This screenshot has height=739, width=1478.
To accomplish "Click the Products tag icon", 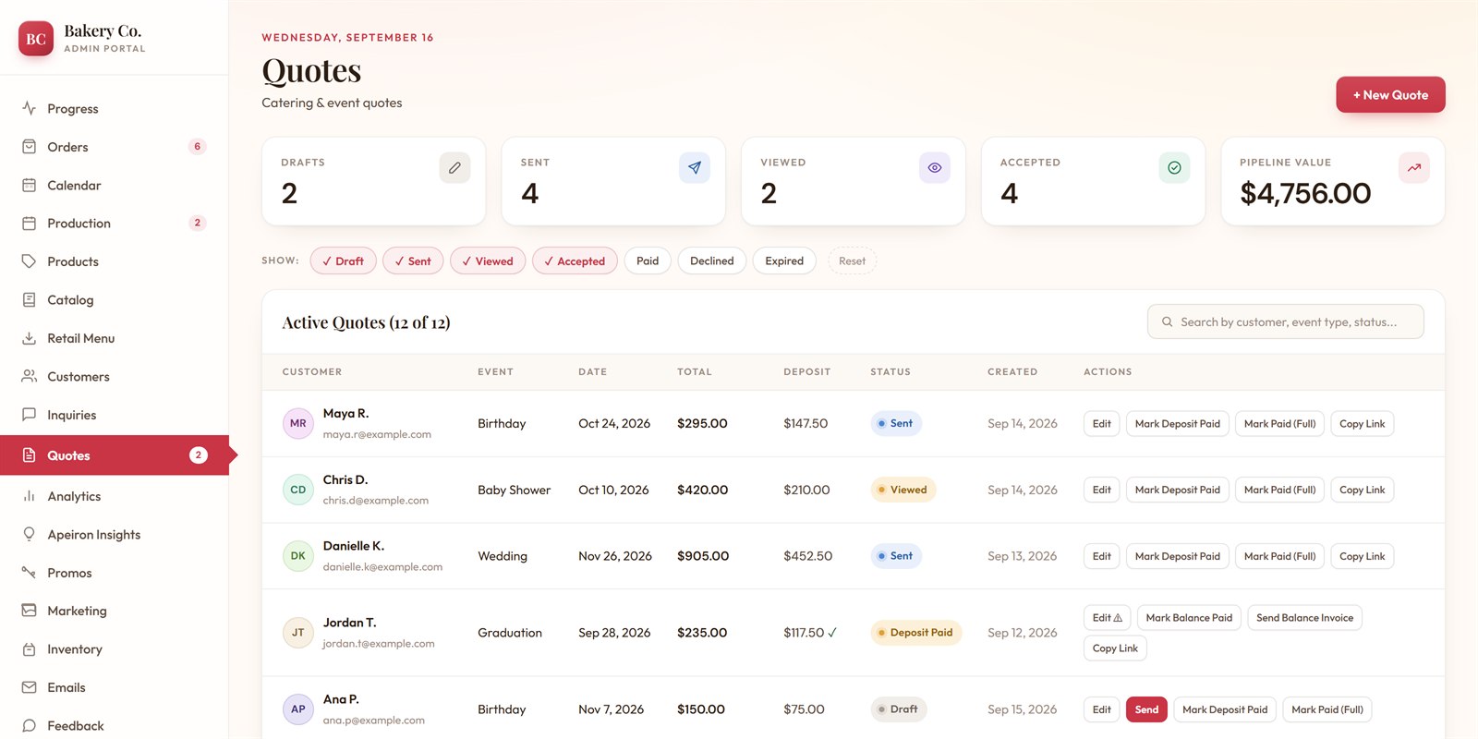I will 29,261.
